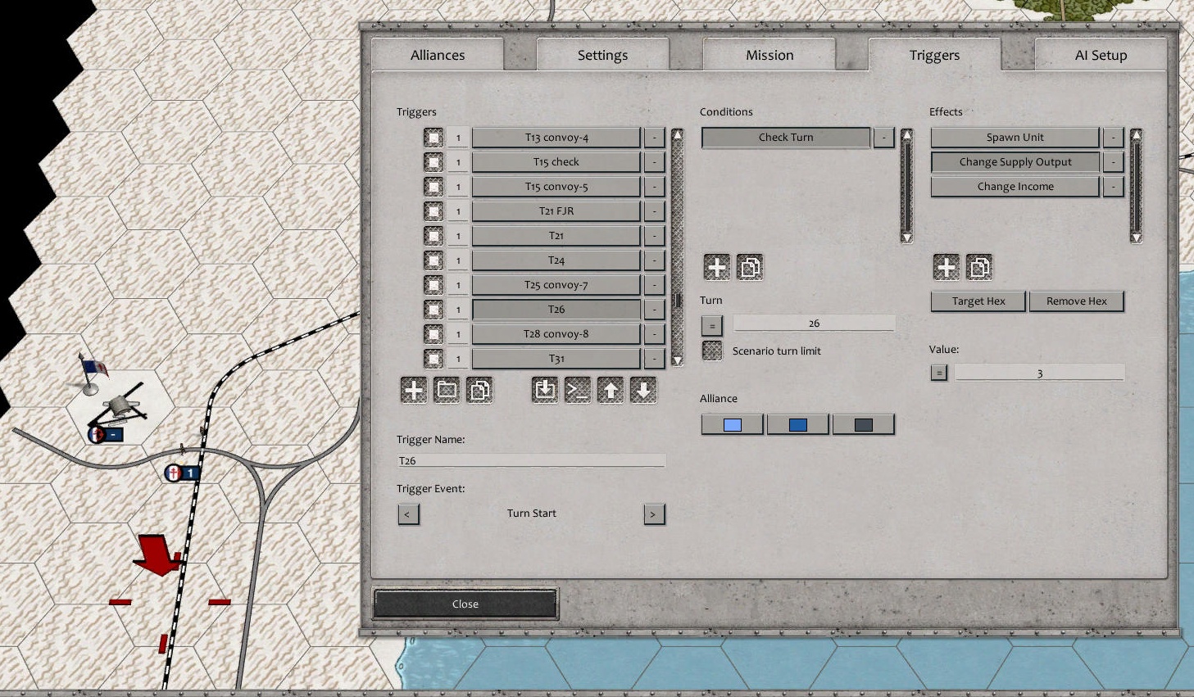Duplicate the selected trigger using copy icon
Screen dimensions: 1194x697
(480, 390)
